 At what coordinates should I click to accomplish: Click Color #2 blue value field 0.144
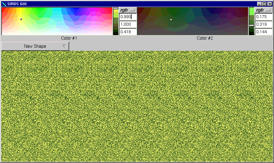[x=264, y=32]
